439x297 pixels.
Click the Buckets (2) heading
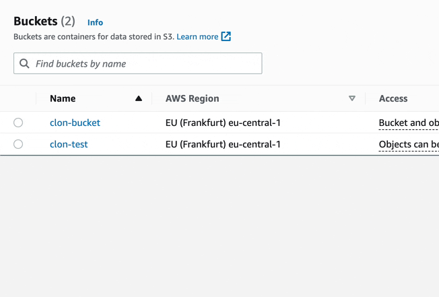(x=44, y=21)
